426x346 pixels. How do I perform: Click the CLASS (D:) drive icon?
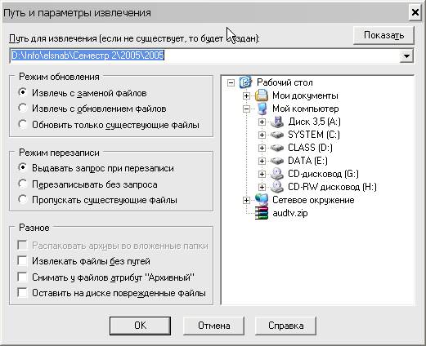(x=277, y=148)
